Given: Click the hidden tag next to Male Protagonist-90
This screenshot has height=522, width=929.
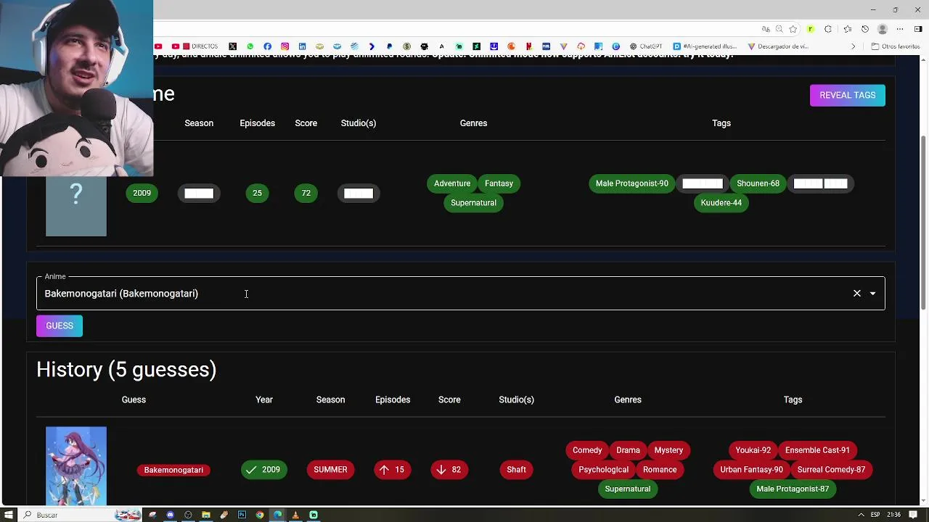Looking at the screenshot, I should tap(703, 183).
